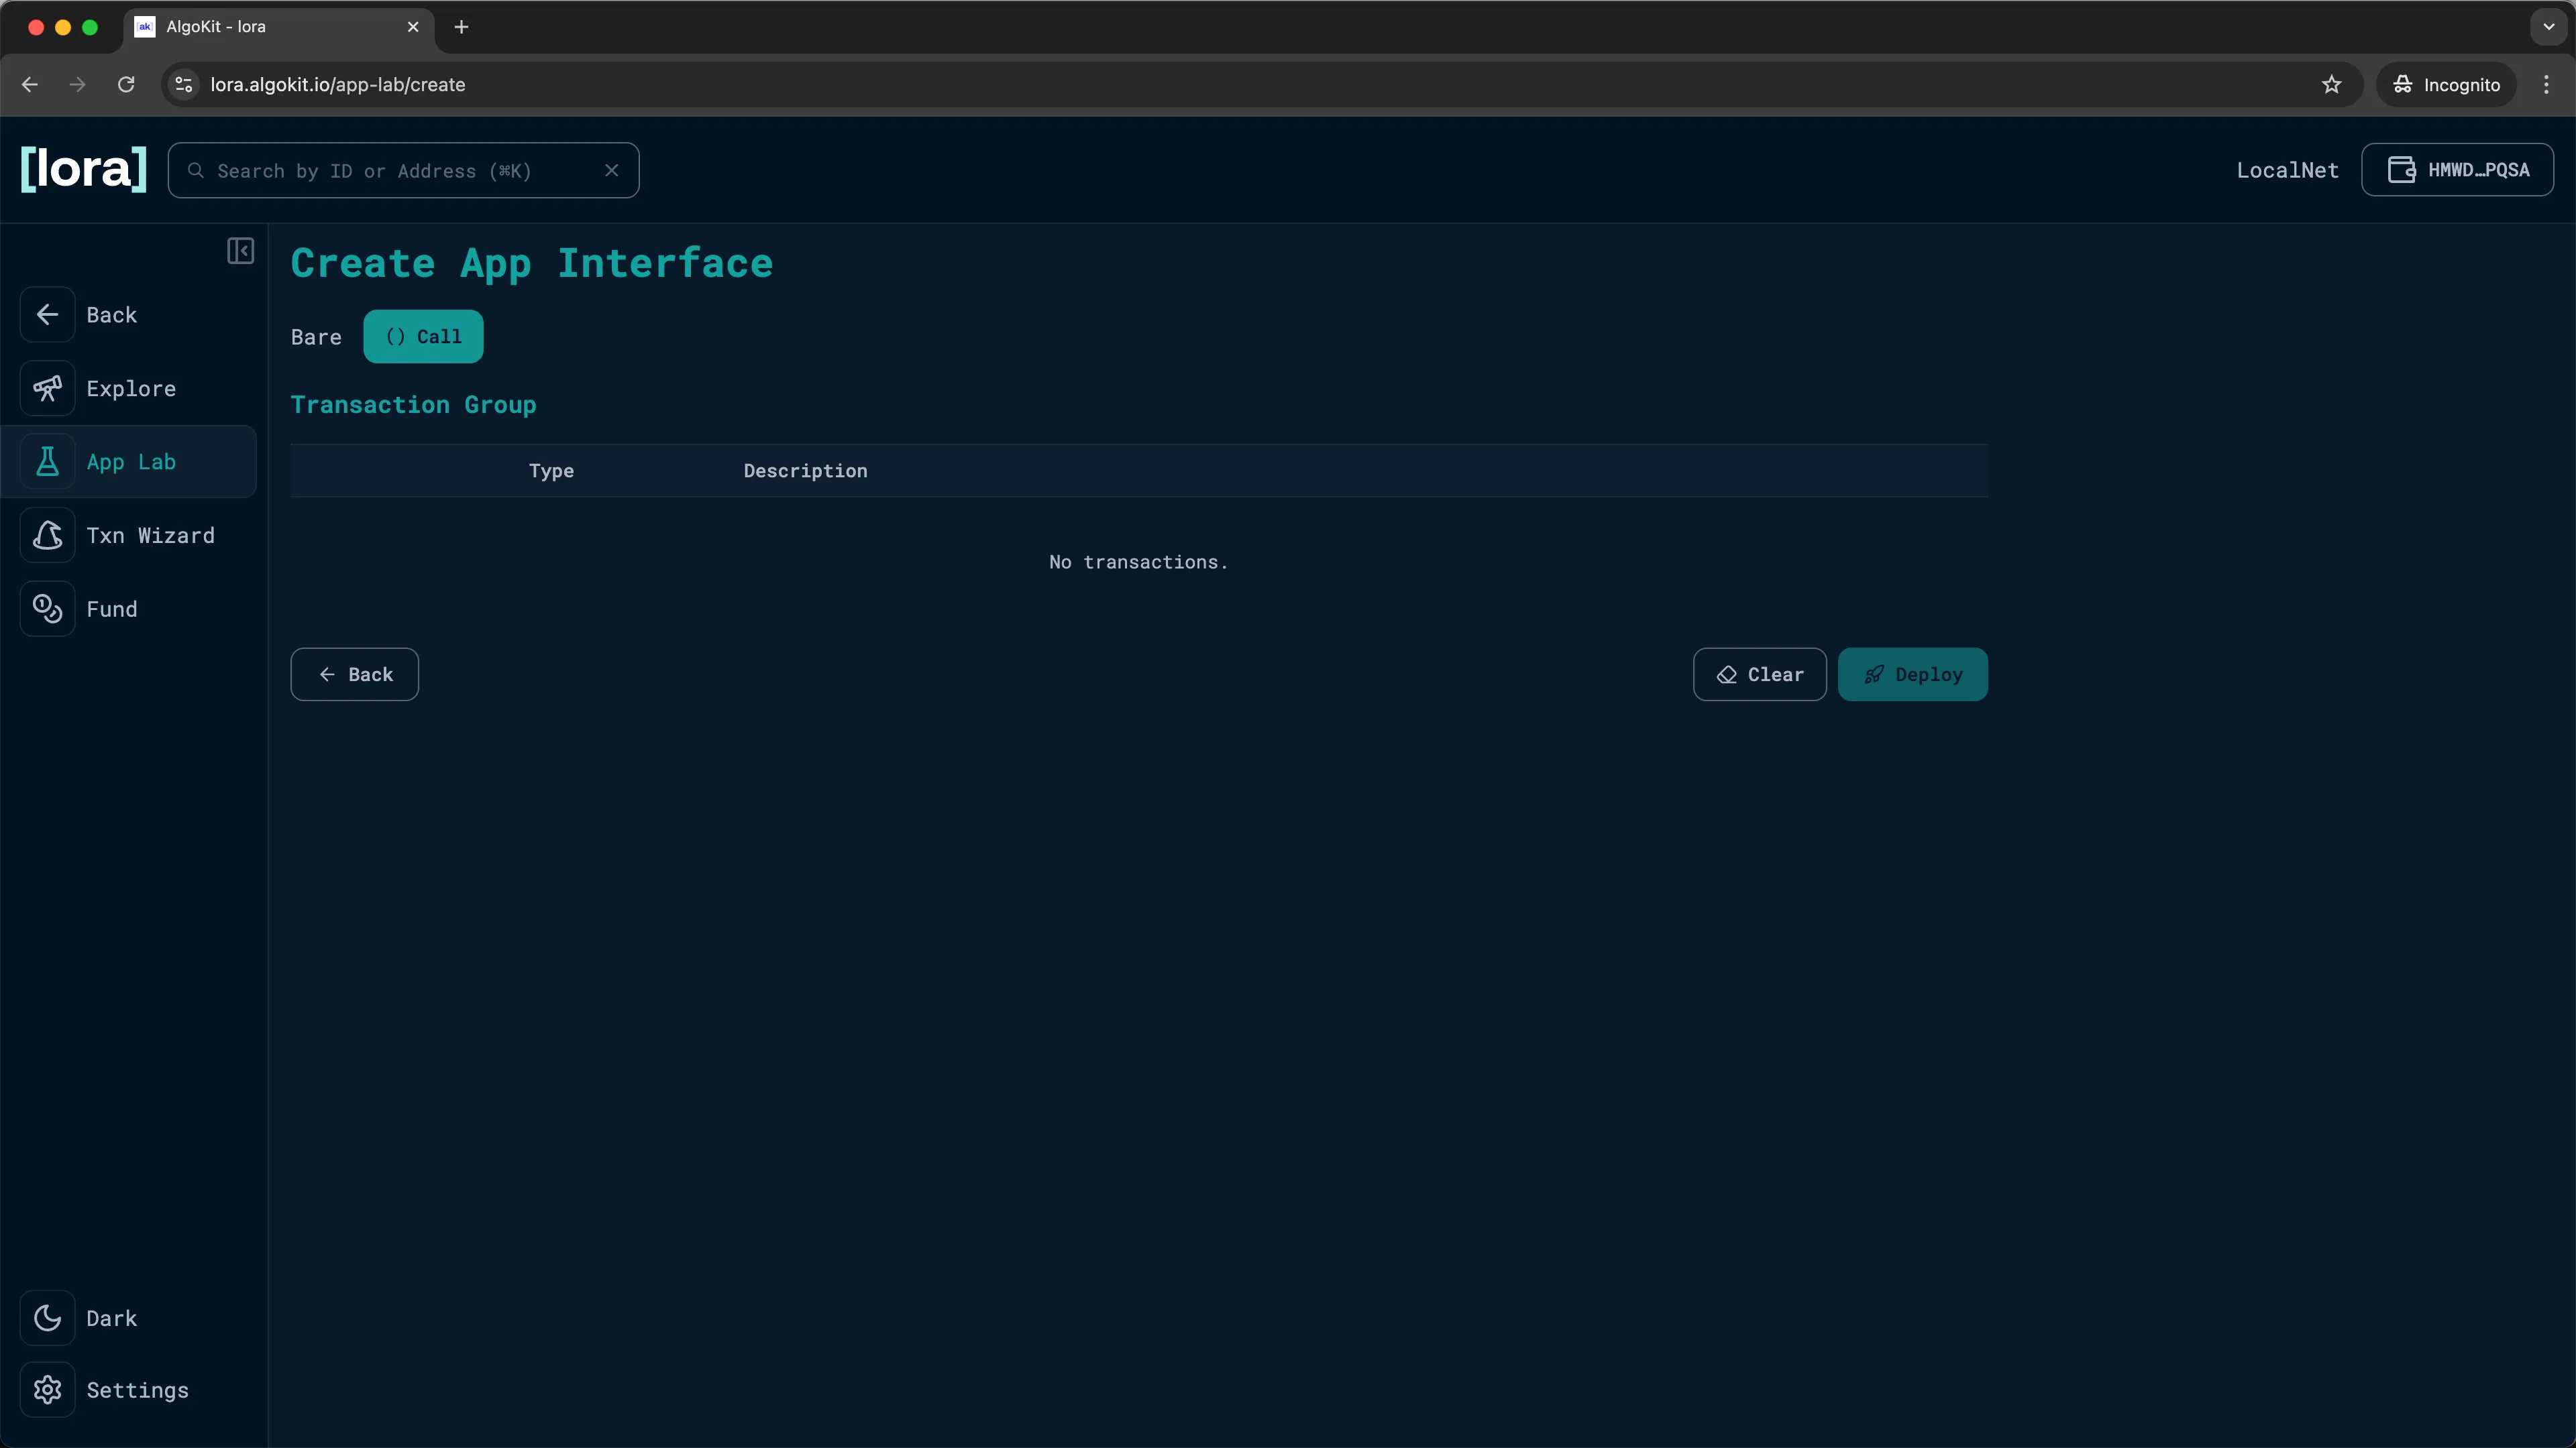Clear the transaction group
The width and height of the screenshot is (2576, 1448).
click(1759, 674)
